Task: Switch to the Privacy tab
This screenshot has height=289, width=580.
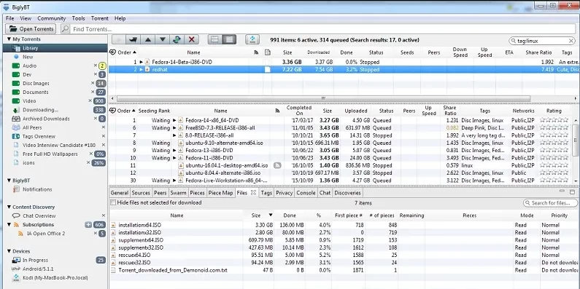Action: [284, 193]
